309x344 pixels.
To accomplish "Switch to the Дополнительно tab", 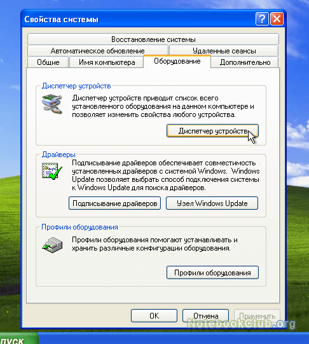I will 245,62.
